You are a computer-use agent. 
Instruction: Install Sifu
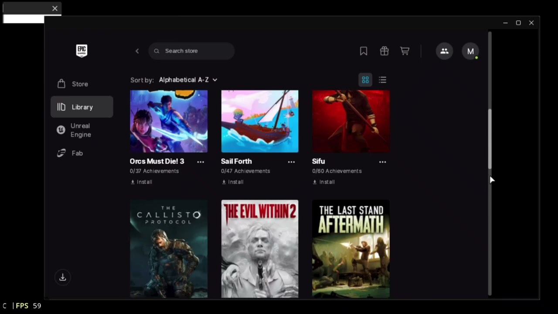tap(323, 182)
